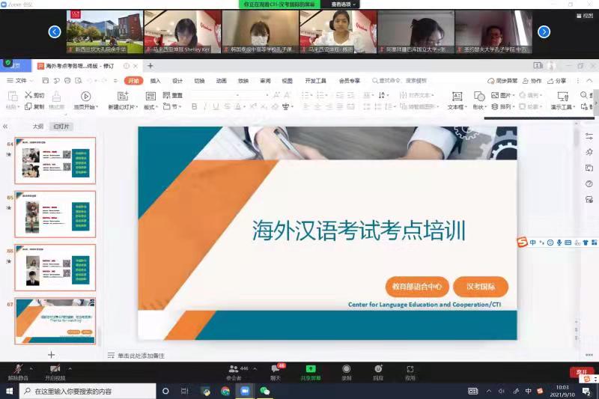Image resolution: width=599 pixels, height=399 pixels.
Task: Open the Zoom 聊天 chat panel
Action: point(276,370)
